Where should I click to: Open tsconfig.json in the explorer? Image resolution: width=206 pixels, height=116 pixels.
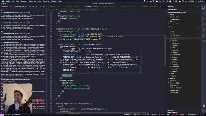tap(174, 92)
